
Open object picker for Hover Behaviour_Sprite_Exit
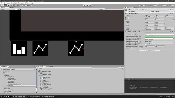(x=174, y=41)
